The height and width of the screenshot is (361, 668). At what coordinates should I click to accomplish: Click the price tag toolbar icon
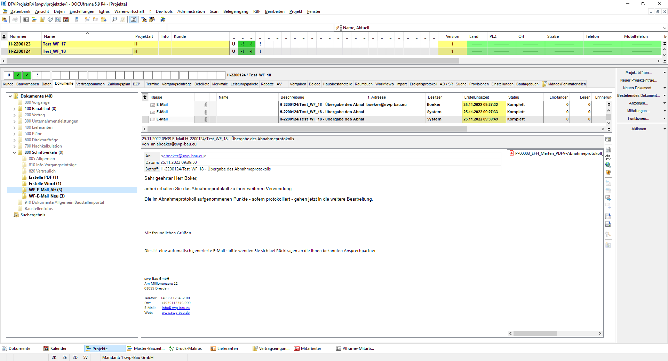coord(50,19)
